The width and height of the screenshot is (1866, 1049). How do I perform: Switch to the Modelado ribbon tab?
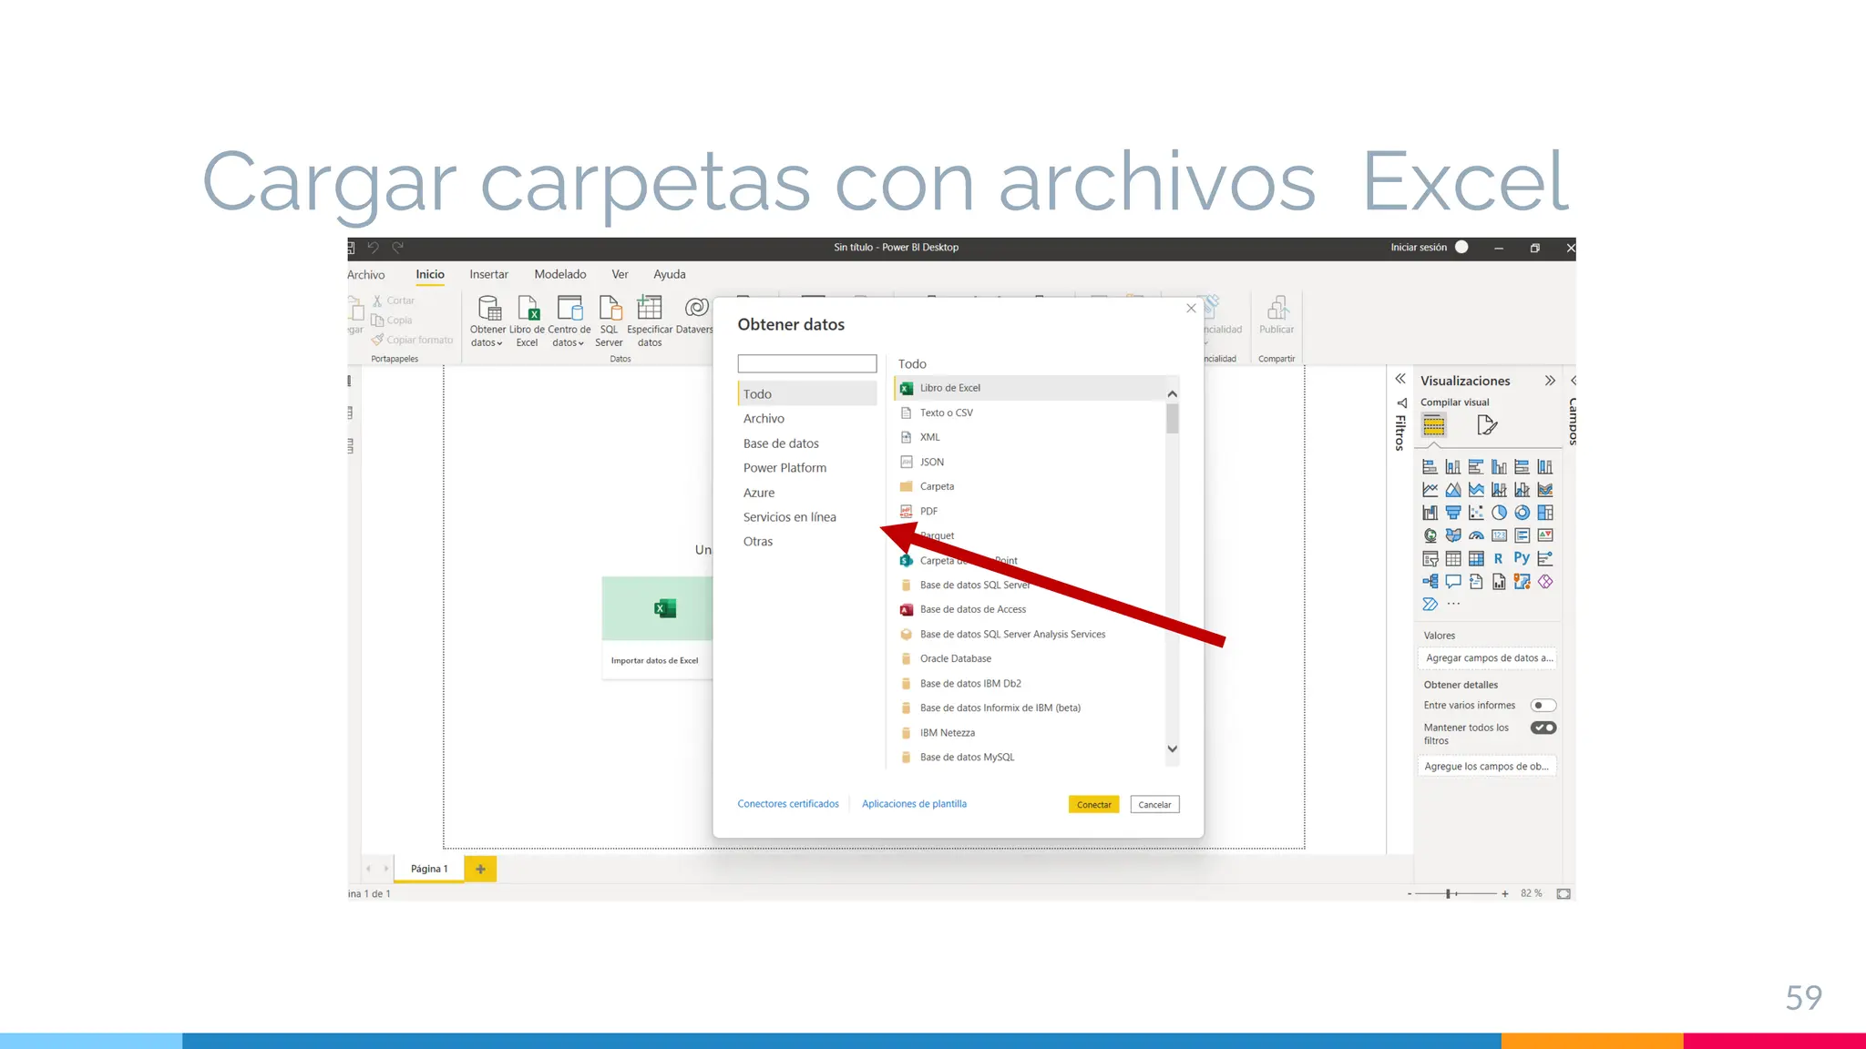coord(559,274)
